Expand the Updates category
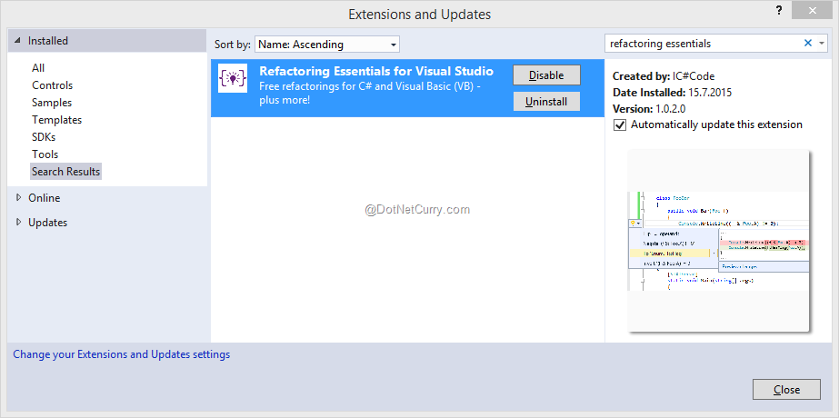 point(19,222)
